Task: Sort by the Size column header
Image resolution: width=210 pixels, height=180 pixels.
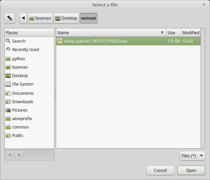Action: (173, 32)
